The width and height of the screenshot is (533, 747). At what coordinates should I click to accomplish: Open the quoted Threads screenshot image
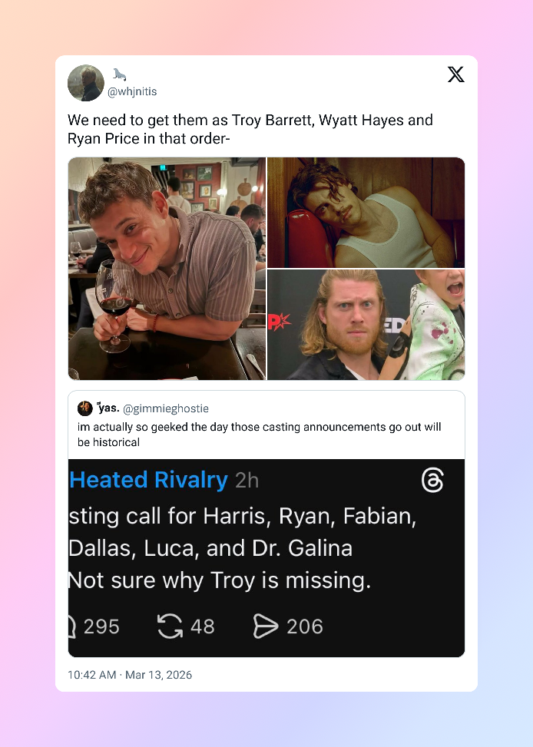tap(266, 558)
